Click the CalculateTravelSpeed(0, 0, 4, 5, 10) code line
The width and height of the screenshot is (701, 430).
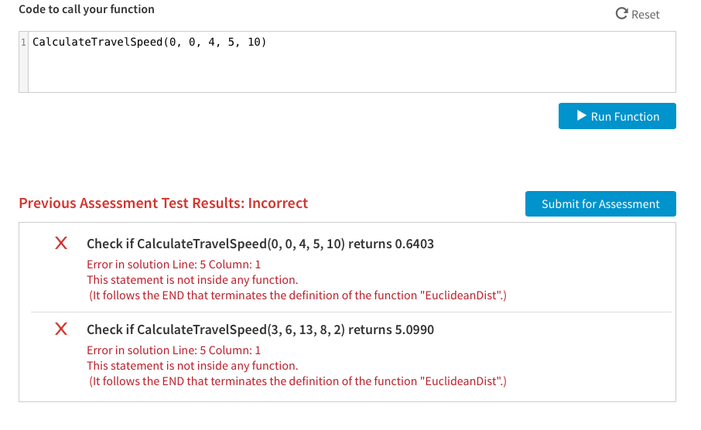pyautogui.click(x=149, y=42)
